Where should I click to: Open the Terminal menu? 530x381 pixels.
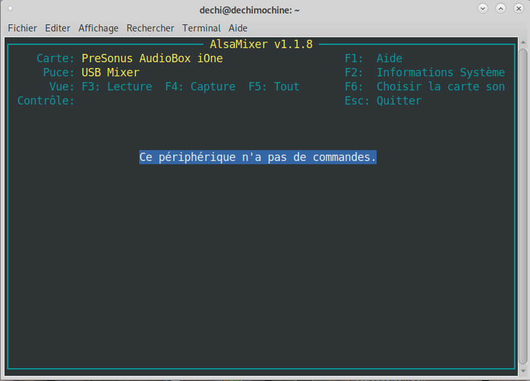[x=201, y=28]
